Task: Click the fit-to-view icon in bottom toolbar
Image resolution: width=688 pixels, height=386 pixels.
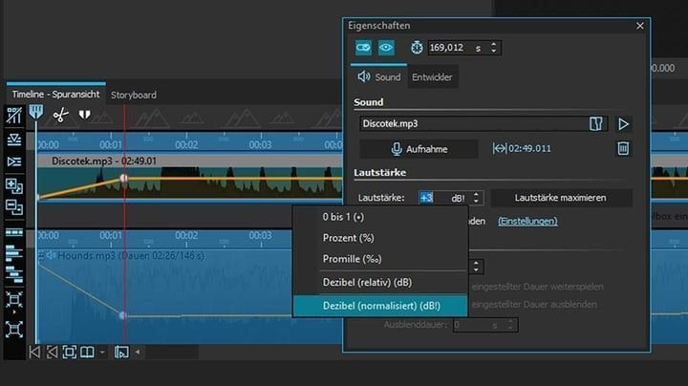Action: pos(70,352)
